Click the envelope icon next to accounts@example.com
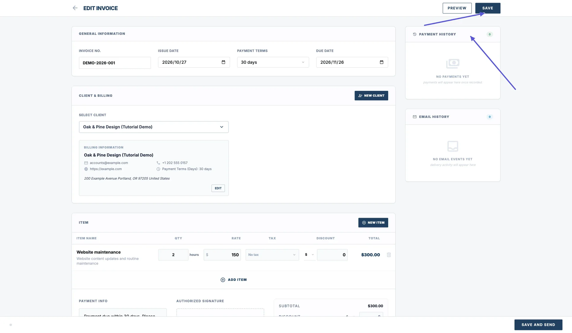The height and width of the screenshot is (333, 572). point(86,163)
